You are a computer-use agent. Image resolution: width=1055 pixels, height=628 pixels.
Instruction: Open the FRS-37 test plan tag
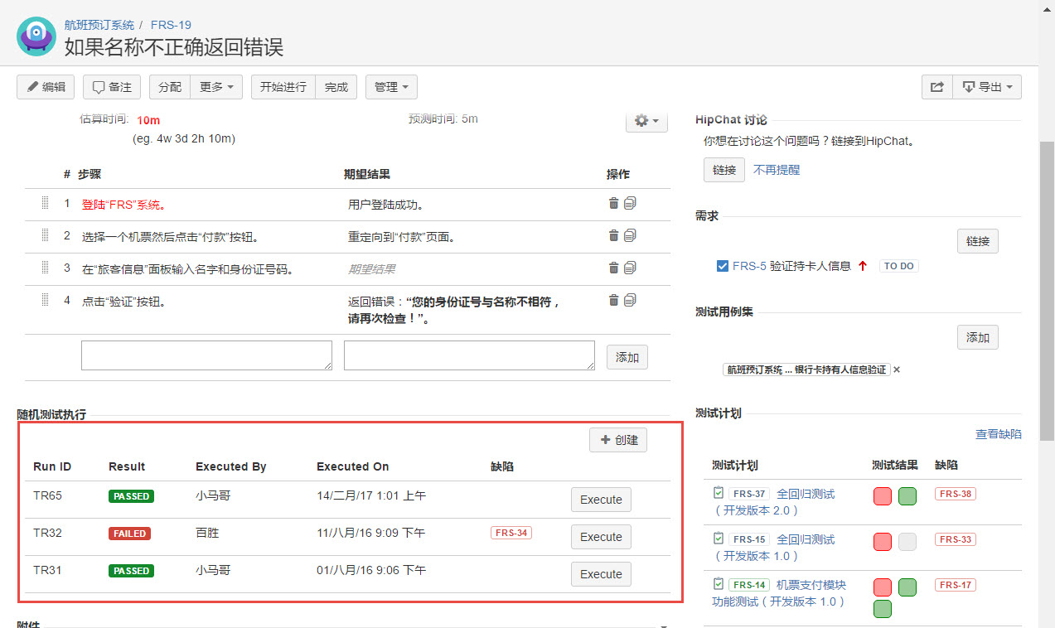tap(749, 494)
